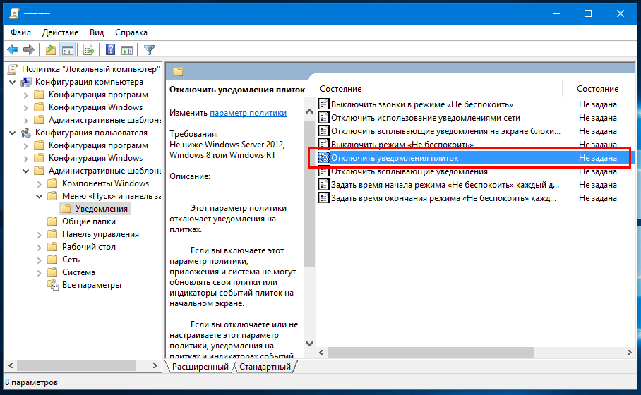641x395 pixels.
Task: Open the Файл menu
Action: coord(20,32)
